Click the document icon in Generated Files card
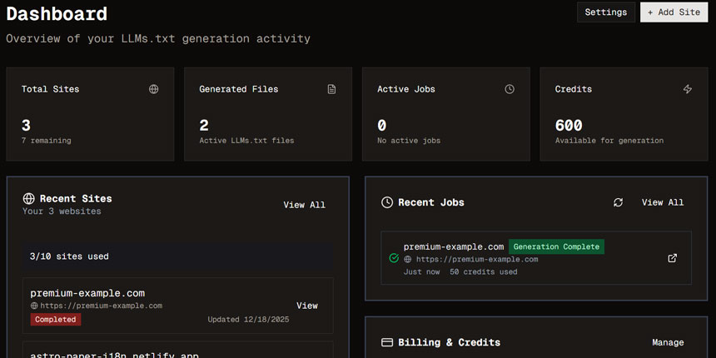 coord(332,90)
